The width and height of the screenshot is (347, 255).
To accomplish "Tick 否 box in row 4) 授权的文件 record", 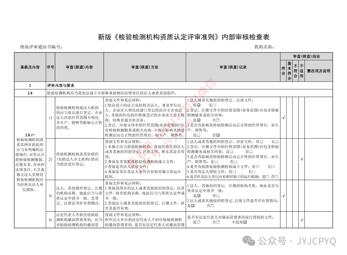I will pos(218,222).
